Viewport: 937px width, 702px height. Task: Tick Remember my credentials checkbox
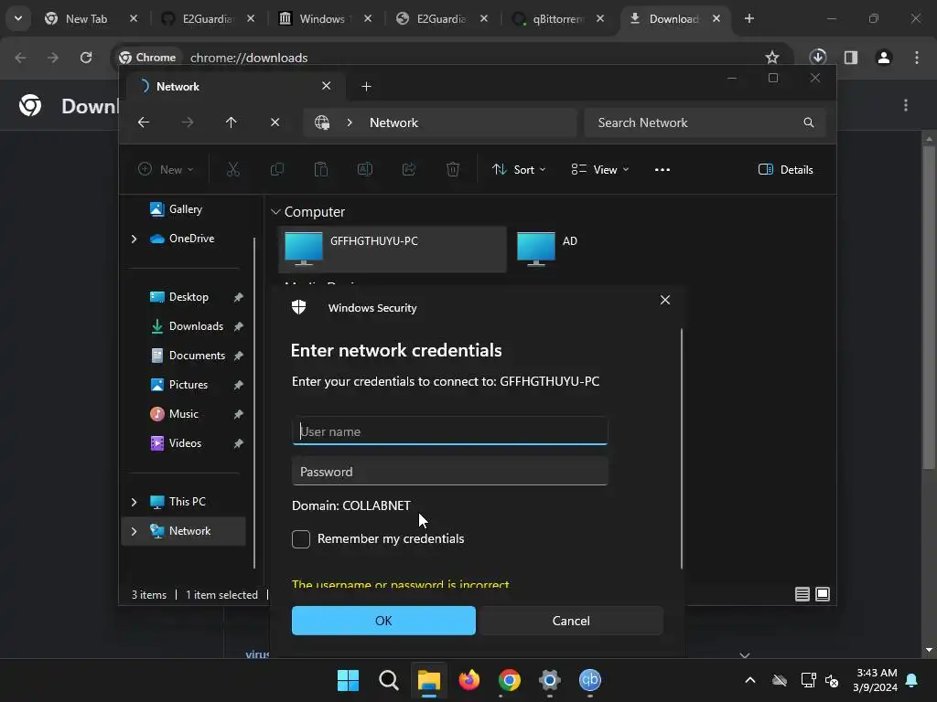300,539
